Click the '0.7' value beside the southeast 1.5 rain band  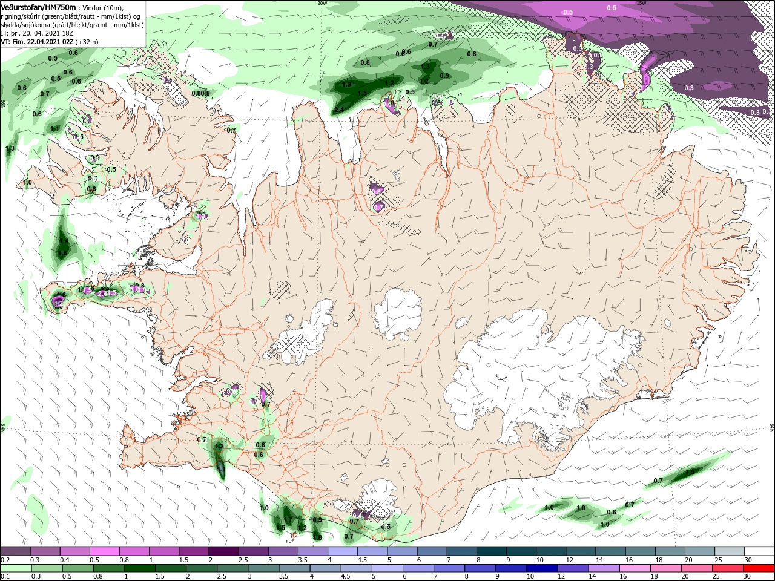pyautogui.click(x=658, y=481)
